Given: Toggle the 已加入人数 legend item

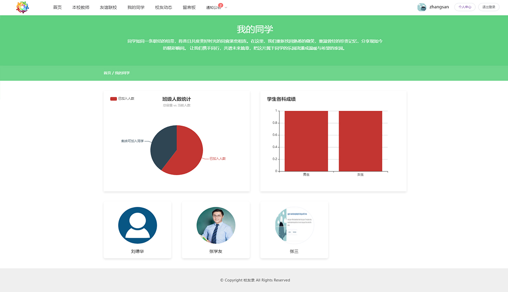Looking at the screenshot, I should (x=122, y=99).
